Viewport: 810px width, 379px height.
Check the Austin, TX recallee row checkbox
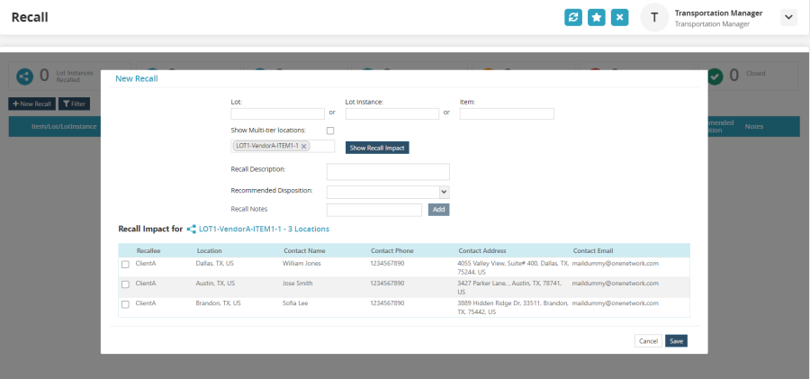[125, 284]
